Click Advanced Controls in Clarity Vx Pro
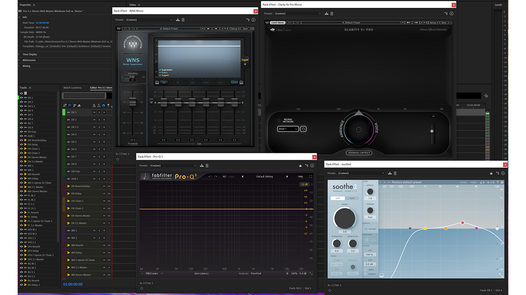The height and width of the screenshot is (295, 526). 359,153
